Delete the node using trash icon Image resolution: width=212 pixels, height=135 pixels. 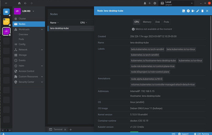202,11
